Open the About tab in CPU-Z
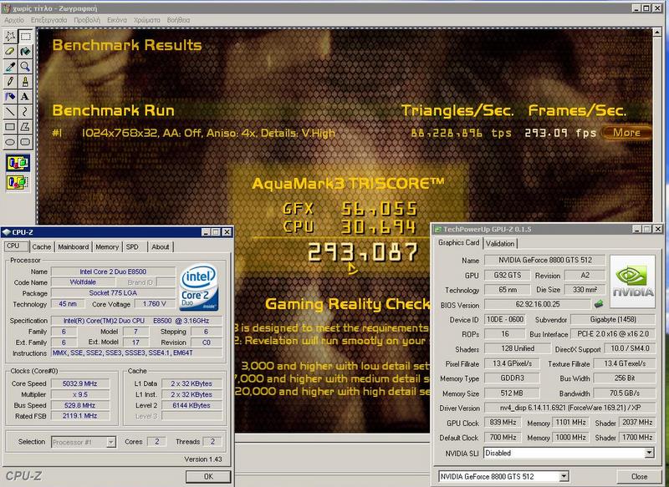Image resolution: width=669 pixels, height=487 pixels. (x=161, y=246)
